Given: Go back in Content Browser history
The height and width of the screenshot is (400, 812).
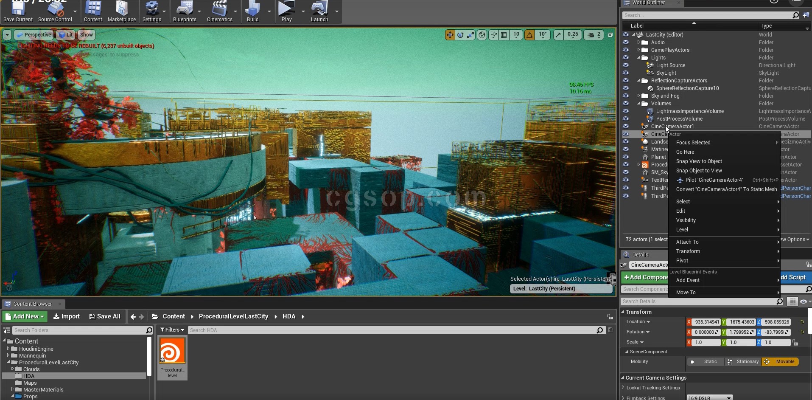Looking at the screenshot, I should tap(133, 316).
